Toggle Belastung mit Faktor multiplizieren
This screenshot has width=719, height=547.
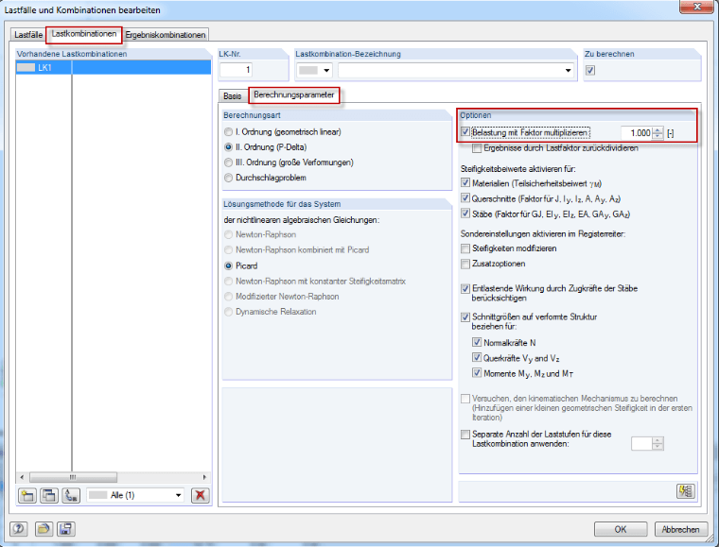(x=465, y=133)
